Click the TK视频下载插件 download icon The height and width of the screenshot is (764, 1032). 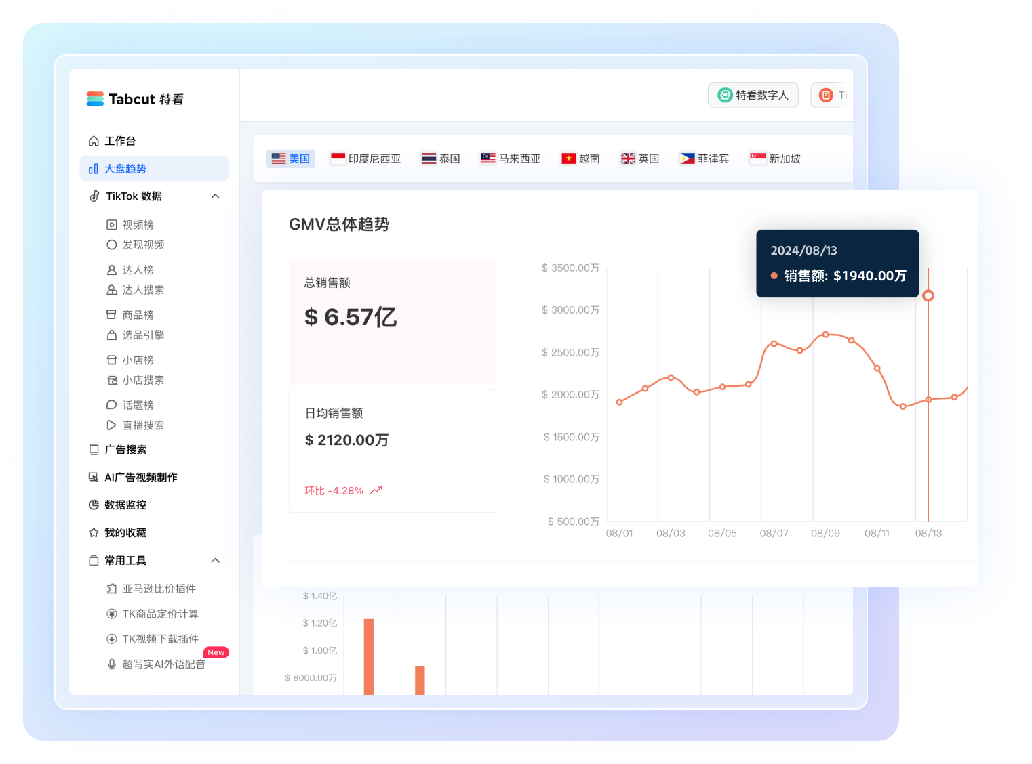coord(112,639)
